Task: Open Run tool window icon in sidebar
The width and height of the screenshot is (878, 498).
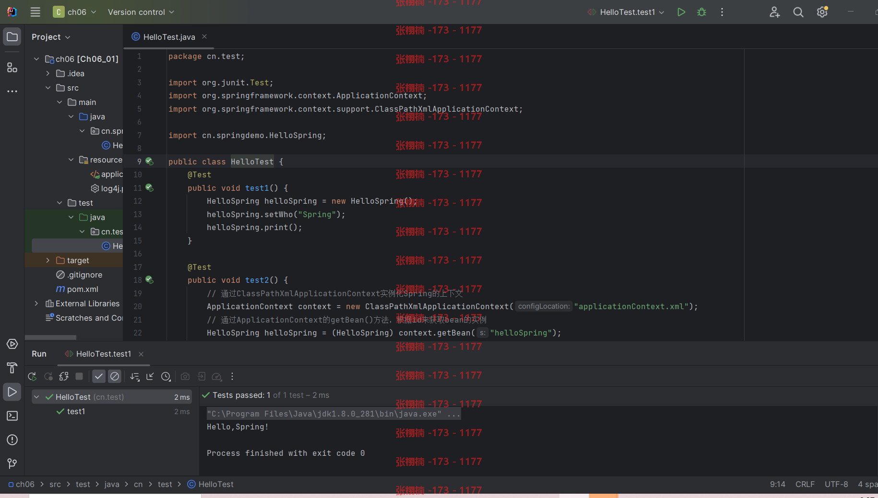Action: pyautogui.click(x=12, y=392)
